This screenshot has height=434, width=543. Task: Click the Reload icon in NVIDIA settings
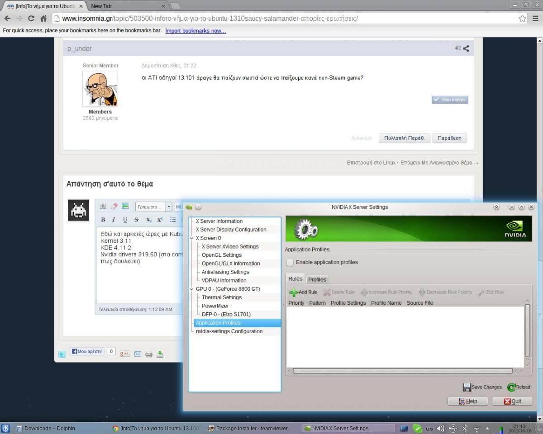coord(511,387)
